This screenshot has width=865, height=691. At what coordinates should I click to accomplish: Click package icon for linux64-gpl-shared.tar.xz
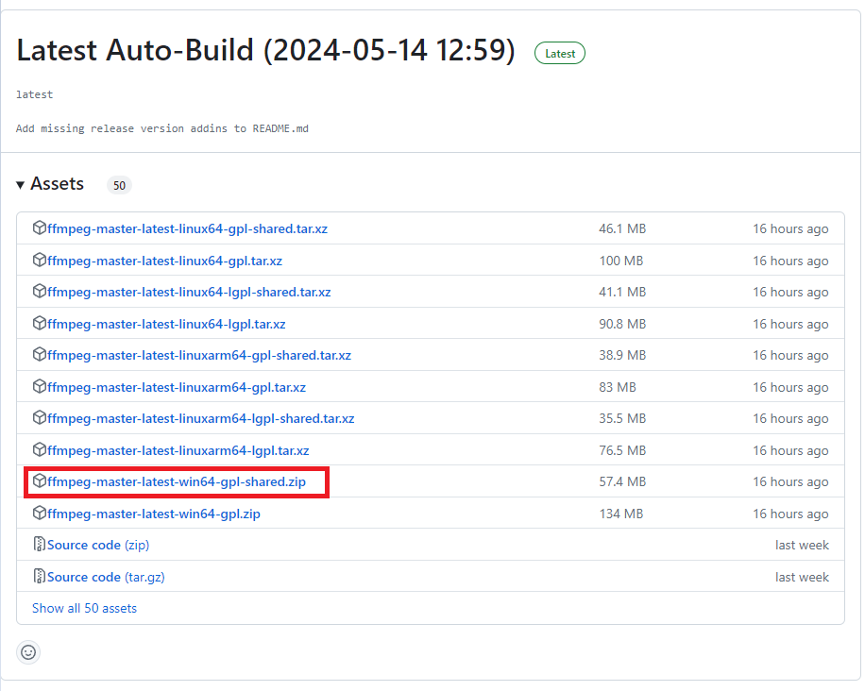[39, 228]
